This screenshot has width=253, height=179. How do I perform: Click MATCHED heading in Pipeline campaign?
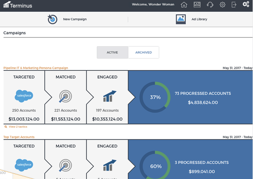click(x=66, y=77)
